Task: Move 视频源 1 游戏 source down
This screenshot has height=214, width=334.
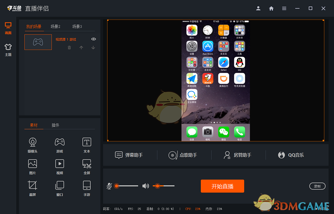Action: click(x=93, y=48)
